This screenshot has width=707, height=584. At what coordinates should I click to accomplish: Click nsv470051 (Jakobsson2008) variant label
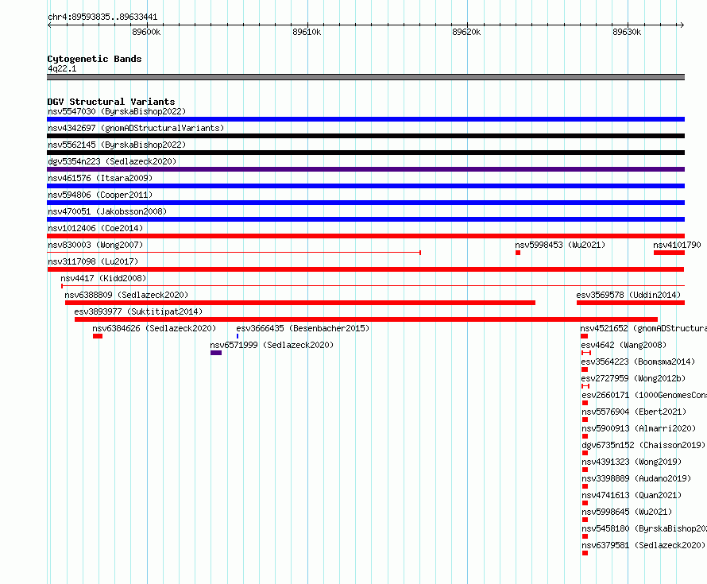click(x=107, y=211)
